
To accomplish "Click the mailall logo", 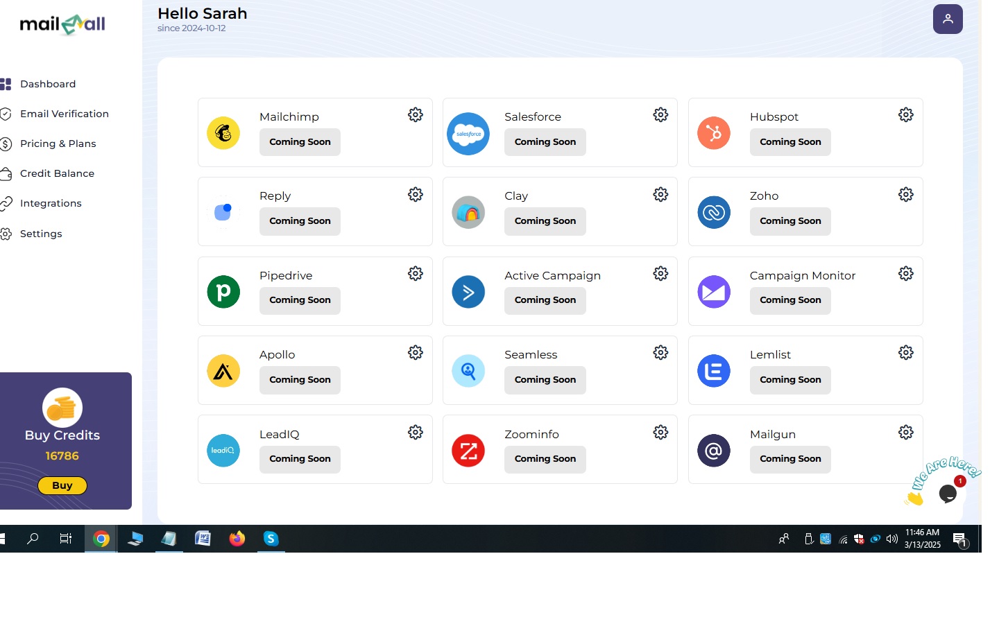I will click(62, 25).
